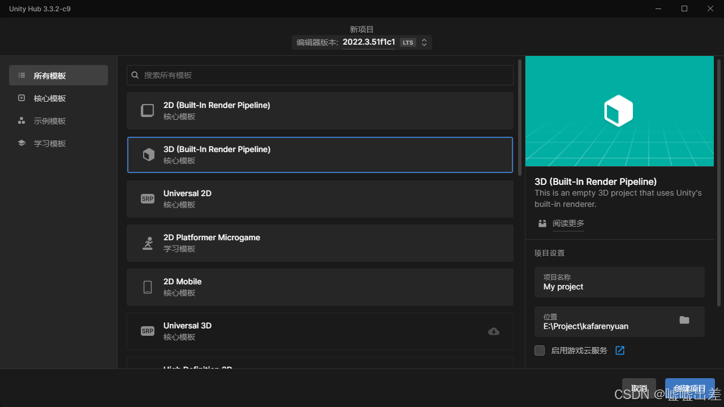Viewport: 724px width, 407px height.
Task: Click the 新项目 title text
Action: pyautogui.click(x=362, y=29)
